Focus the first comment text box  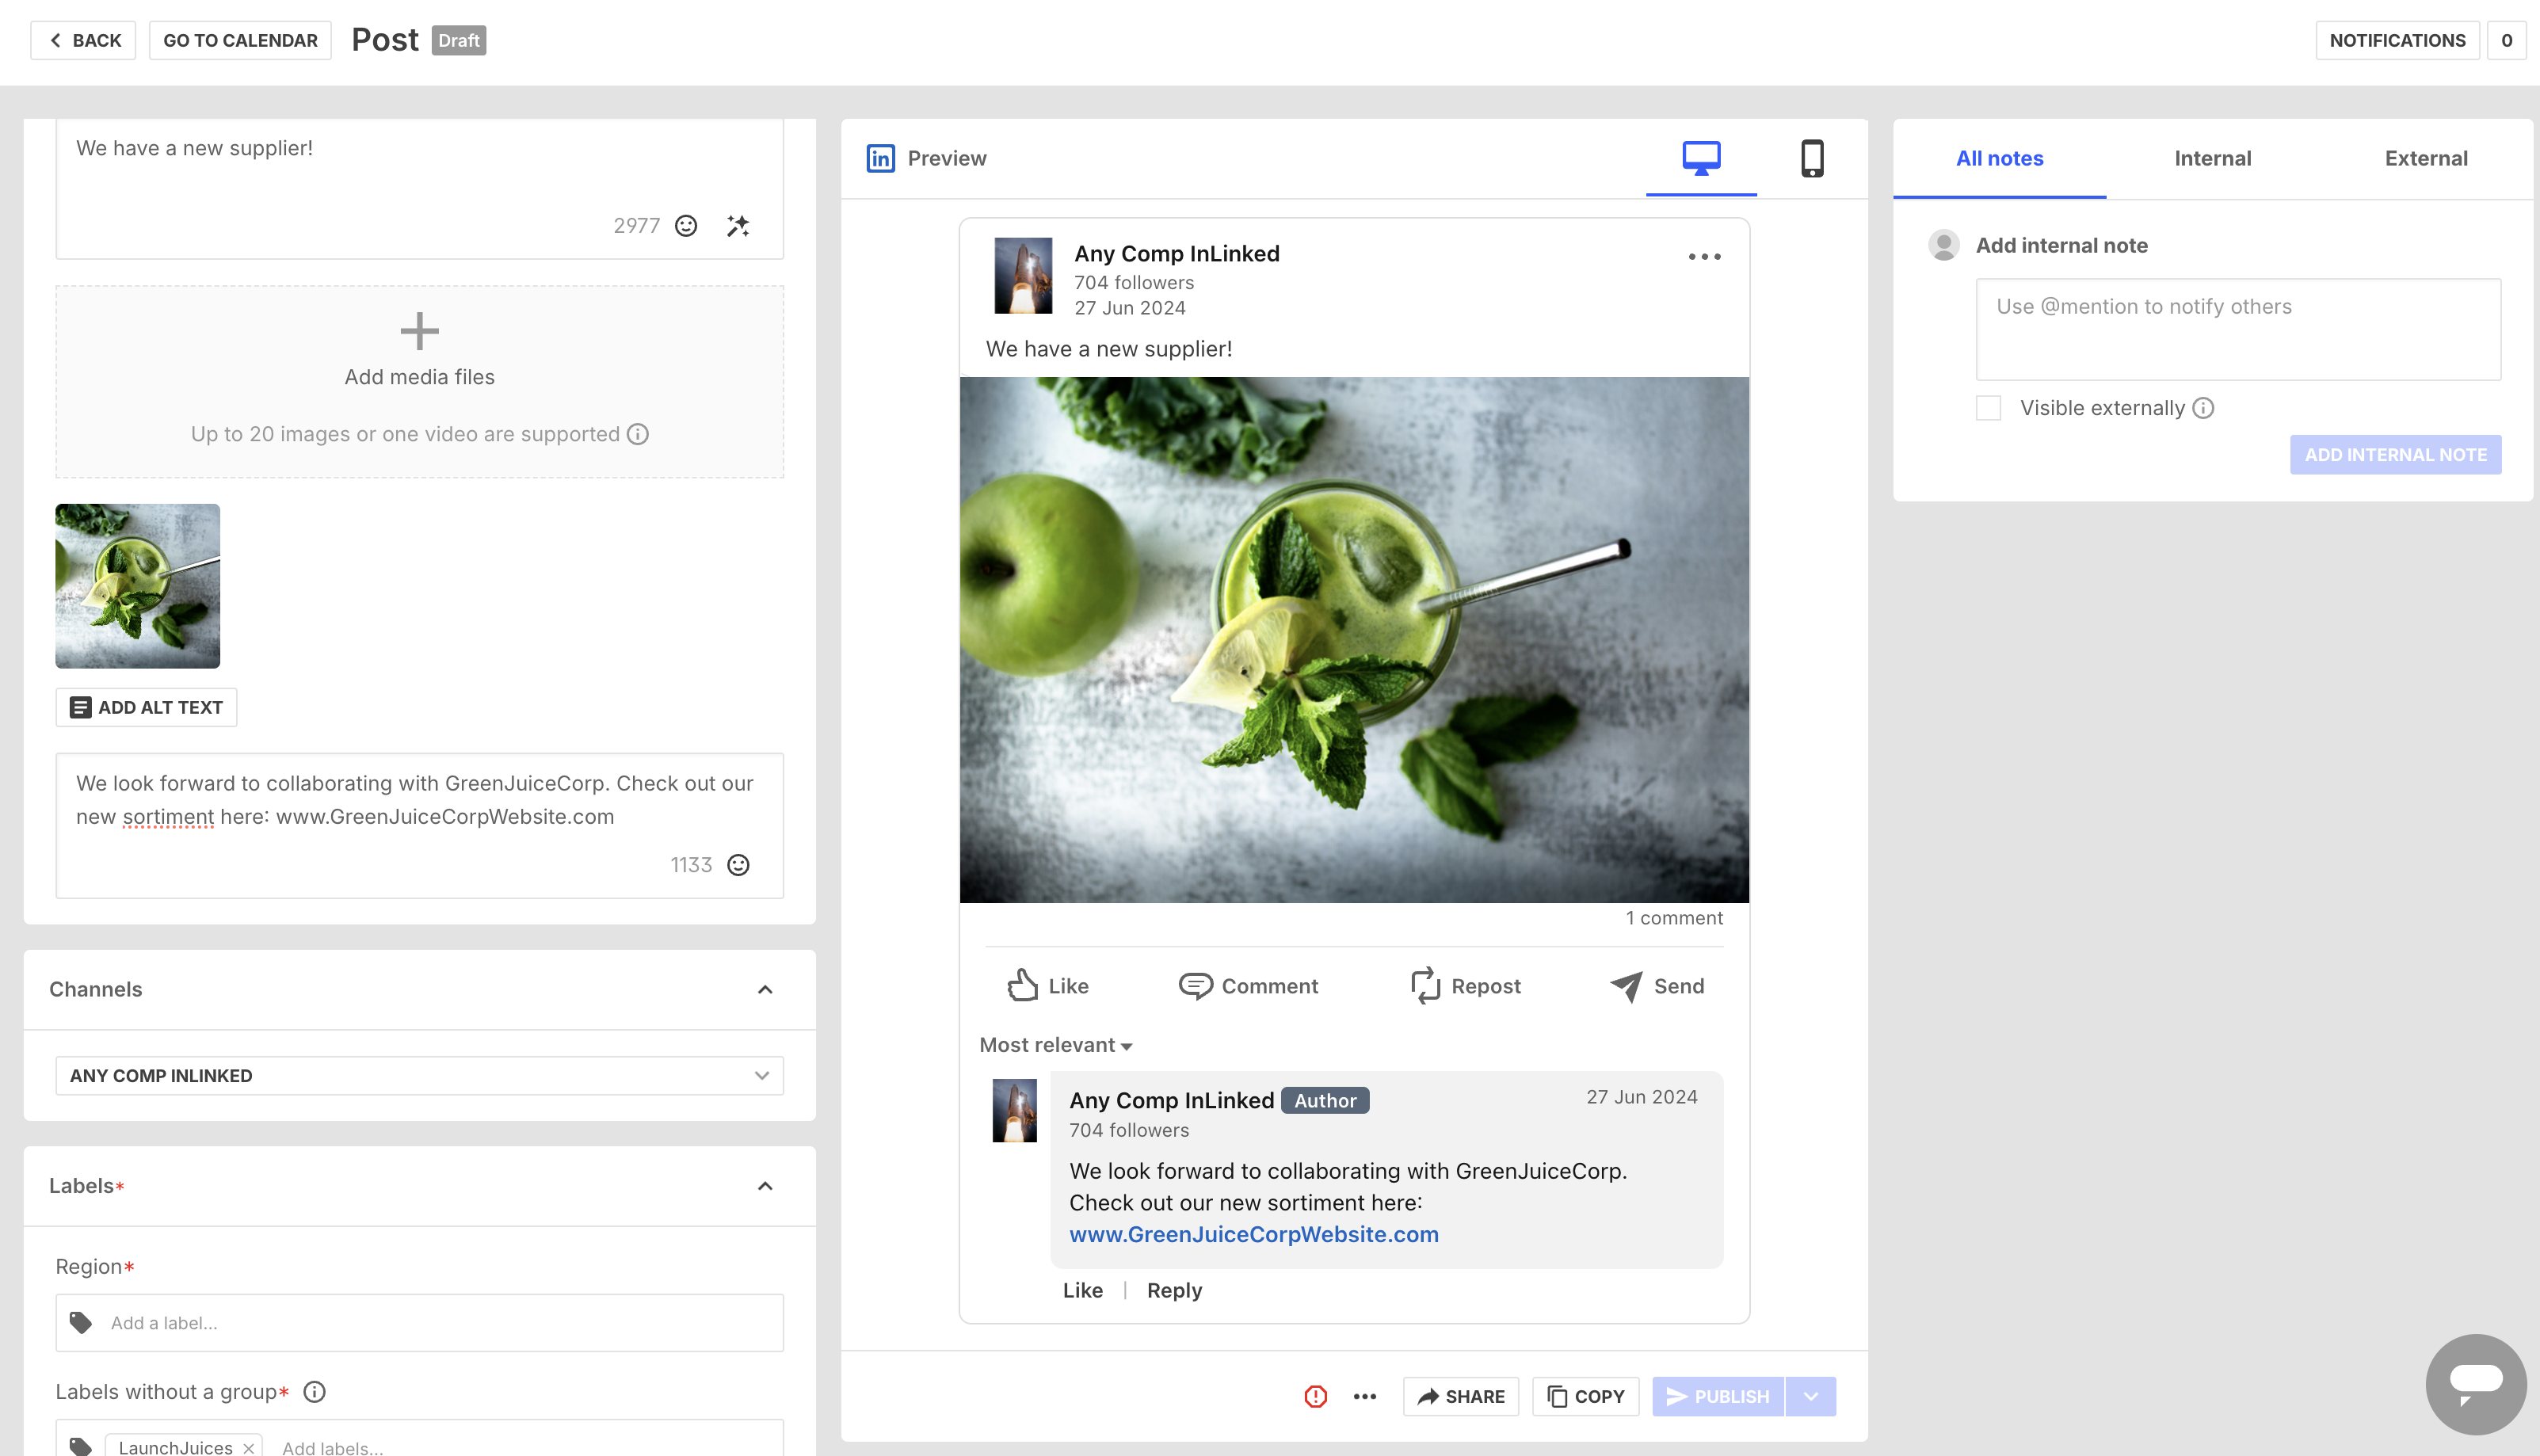419,825
